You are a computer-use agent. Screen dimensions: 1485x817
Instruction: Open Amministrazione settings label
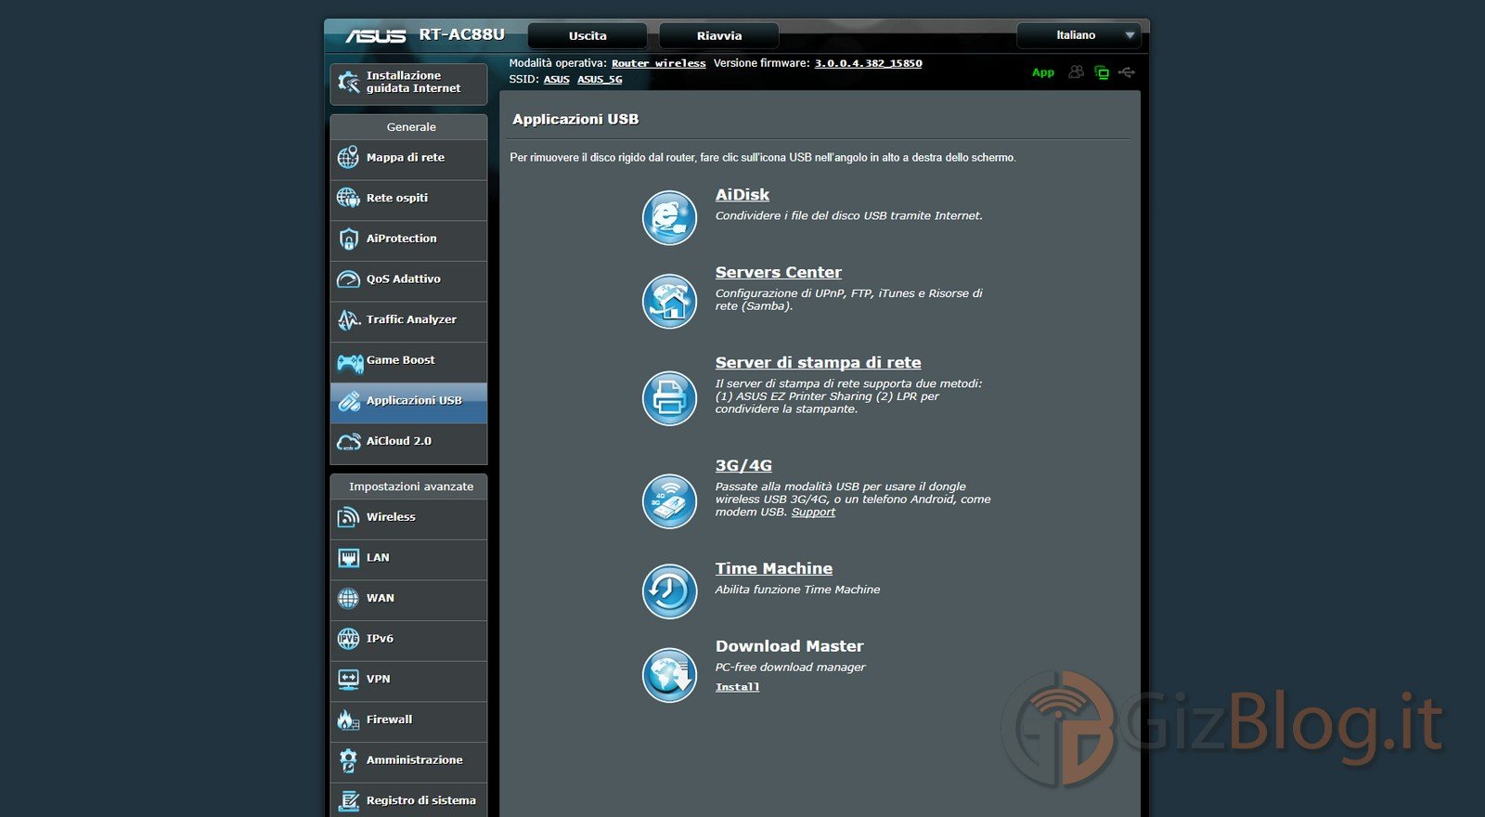[x=415, y=760]
